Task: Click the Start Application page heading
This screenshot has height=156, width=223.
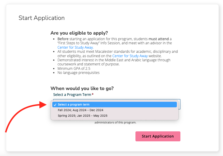Action: [x=41, y=18]
